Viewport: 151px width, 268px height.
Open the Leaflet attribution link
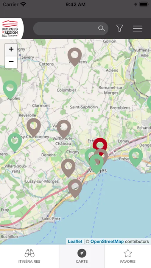coord(75,241)
